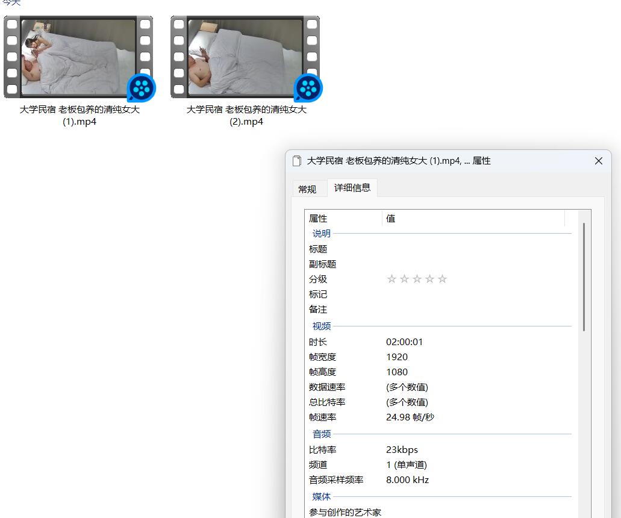Image resolution: width=621 pixels, height=518 pixels.
Task: Collapse the 今天 group header
Action: pos(11,2)
